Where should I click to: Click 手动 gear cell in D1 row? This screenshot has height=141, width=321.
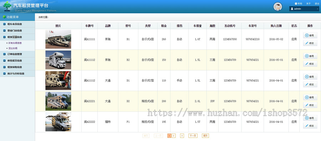pos(179,80)
